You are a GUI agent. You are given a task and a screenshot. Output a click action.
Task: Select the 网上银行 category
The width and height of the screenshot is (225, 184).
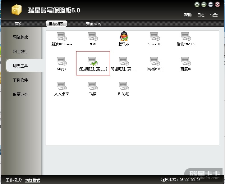[20, 52]
